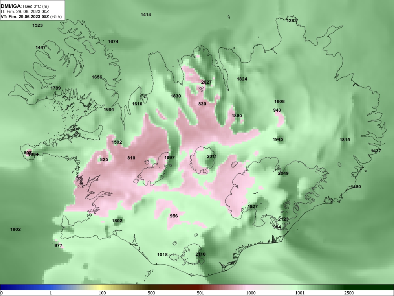
Task: Click the 1608 height value
Action: click(x=279, y=101)
